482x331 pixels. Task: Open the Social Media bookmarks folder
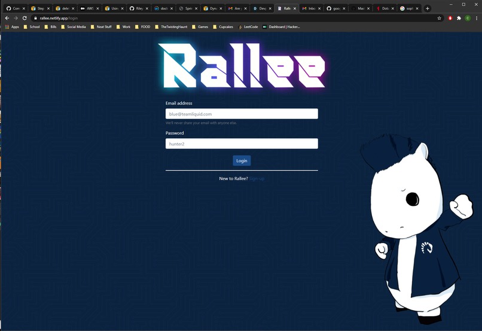point(74,27)
